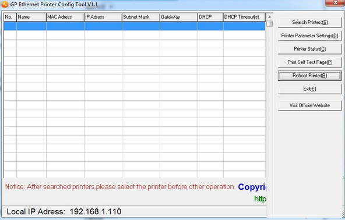Click the GateWay column header

(179, 17)
